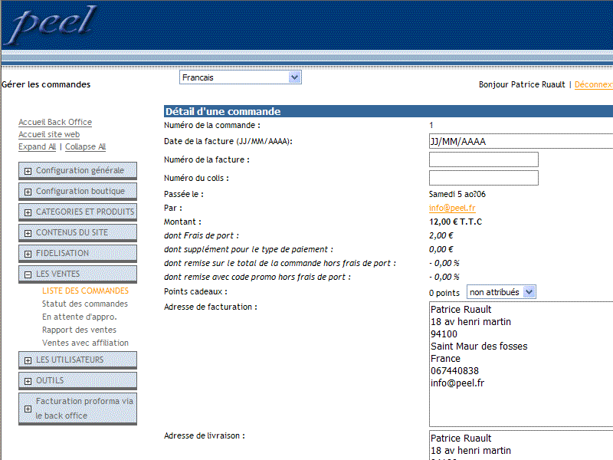The height and width of the screenshot is (460, 613).
Task: Open the non attribués points dropdown
Action: point(501,292)
